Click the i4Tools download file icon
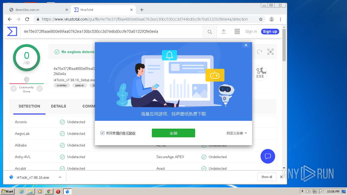The height and width of the screenshot is (195, 347). click(11, 177)
